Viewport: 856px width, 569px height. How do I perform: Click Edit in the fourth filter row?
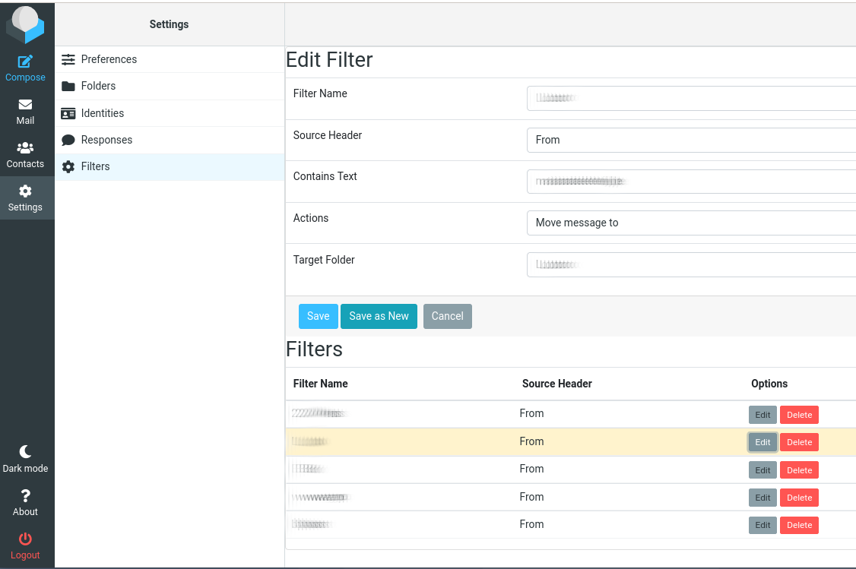pos(762,498)
